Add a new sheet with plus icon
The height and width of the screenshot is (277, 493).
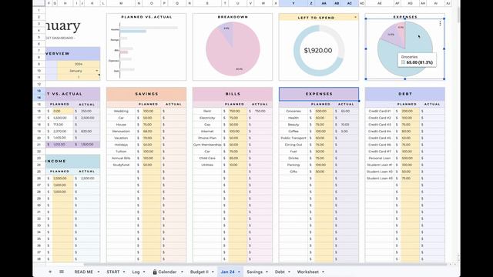50,272
